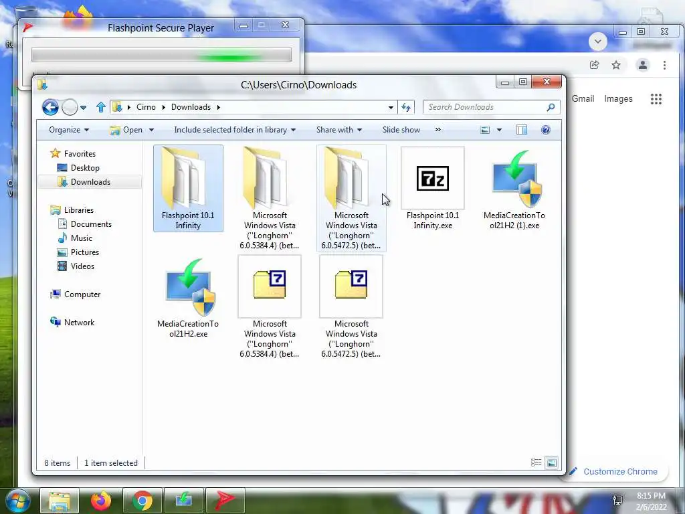Toggle the preview pane
Image resolution: width=685 pixels, height=514 pixels.
(522, 130)
